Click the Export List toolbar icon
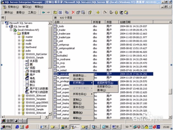The image size is (173, 130). [x=83, y=12]
